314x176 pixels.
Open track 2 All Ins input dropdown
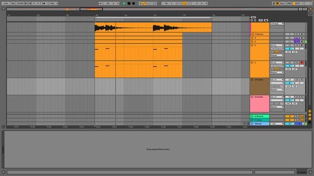277,45
